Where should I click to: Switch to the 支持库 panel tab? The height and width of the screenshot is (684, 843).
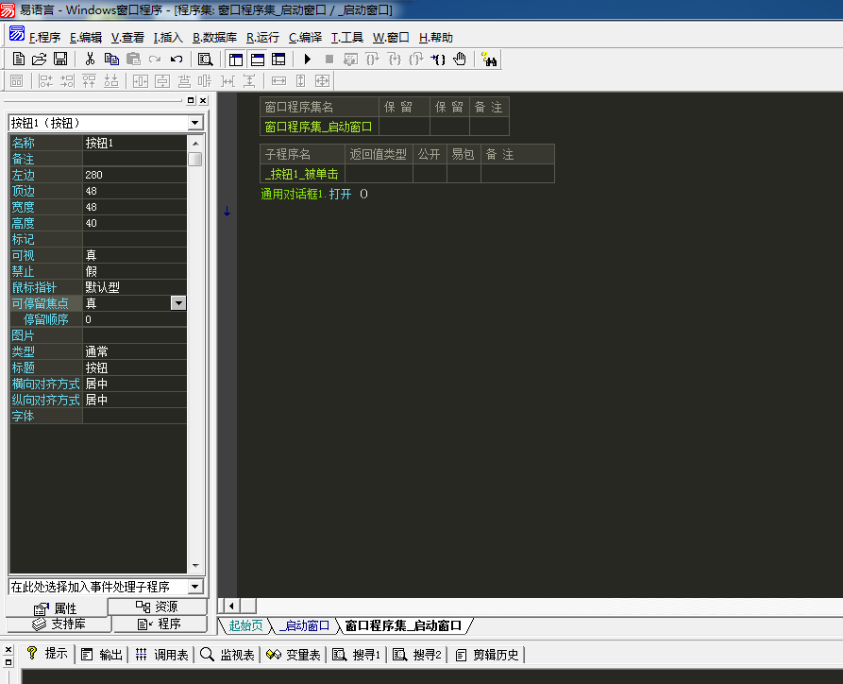click(x=59, y=624)
